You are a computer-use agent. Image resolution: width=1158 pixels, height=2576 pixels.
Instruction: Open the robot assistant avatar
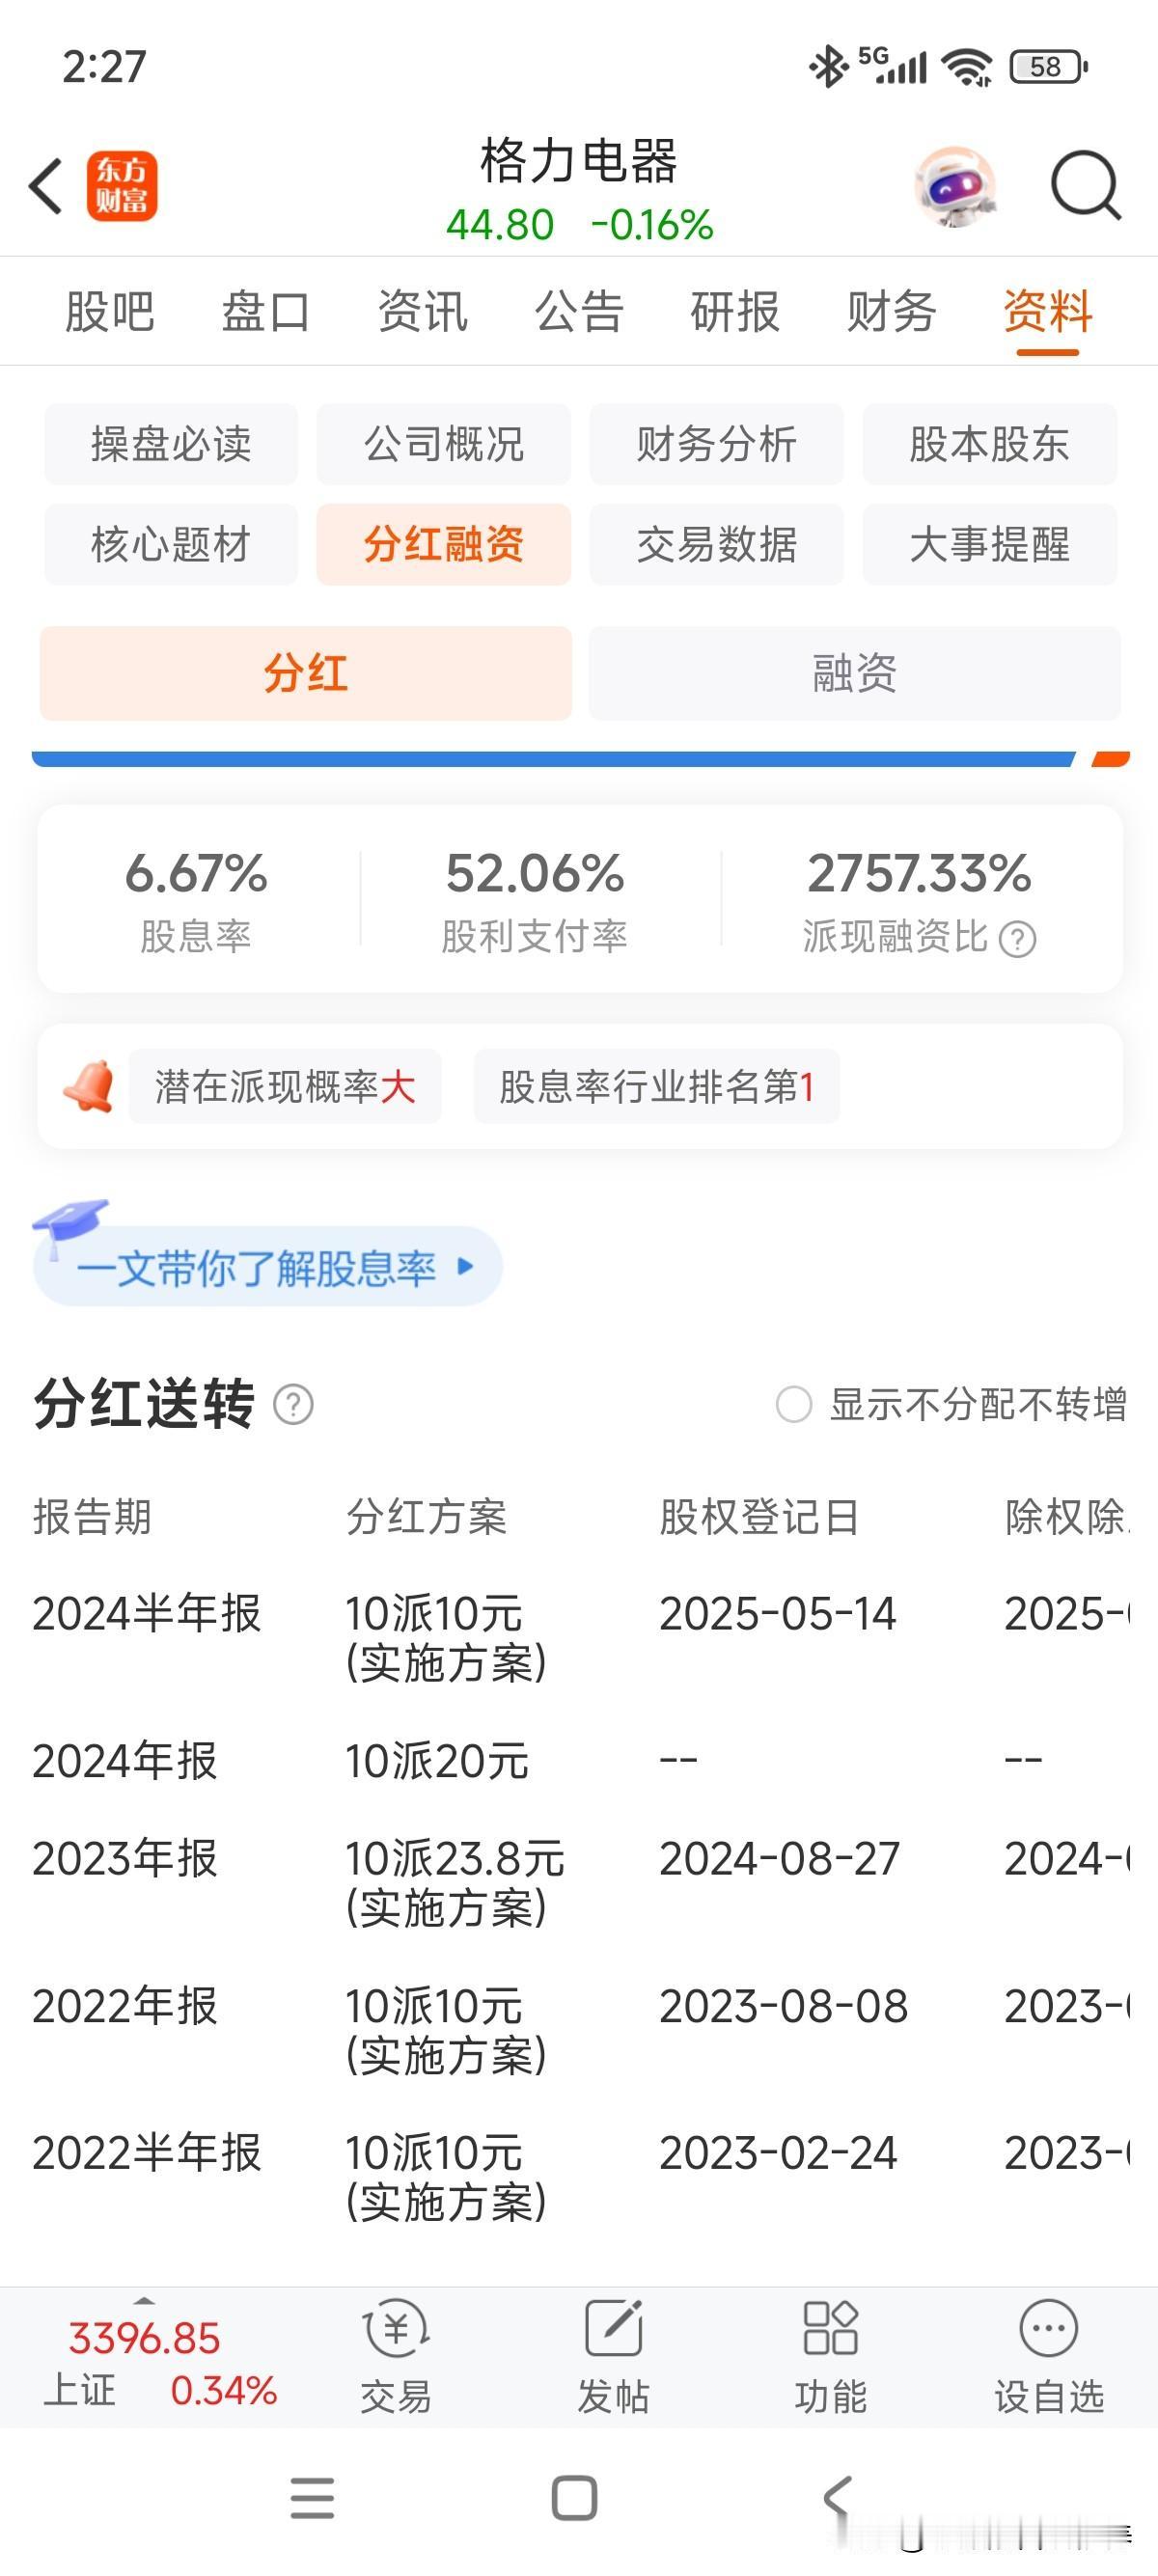[955, 186]
